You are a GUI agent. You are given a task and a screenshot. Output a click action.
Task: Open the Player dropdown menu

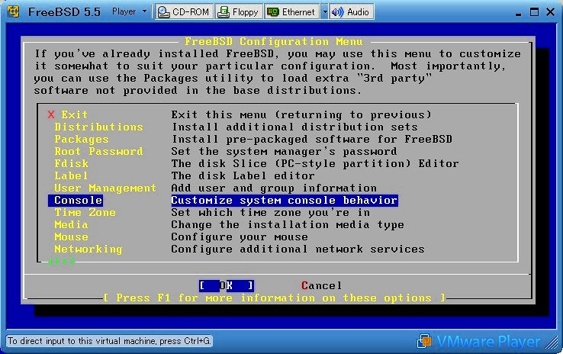(128, 11)
